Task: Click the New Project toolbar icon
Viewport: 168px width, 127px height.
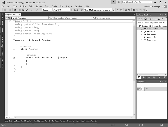Action: [x=15, y=10]
